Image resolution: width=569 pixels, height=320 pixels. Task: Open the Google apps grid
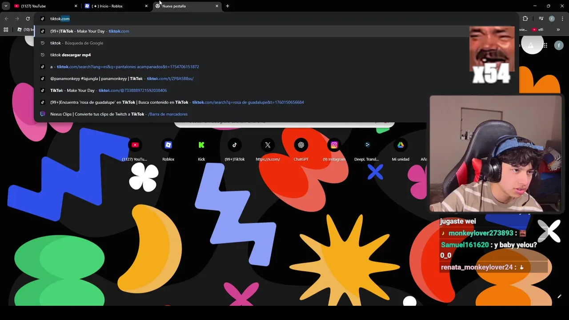click(545, 45)
